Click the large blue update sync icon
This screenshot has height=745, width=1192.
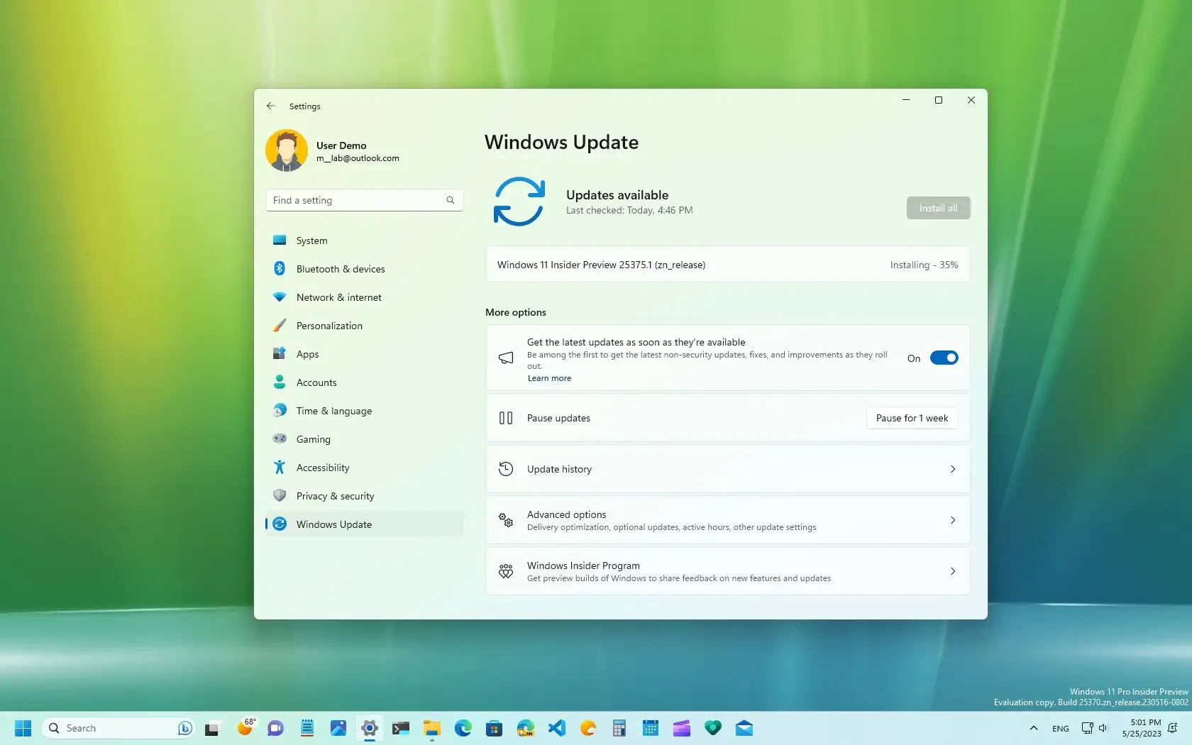[x=519, y=202]
